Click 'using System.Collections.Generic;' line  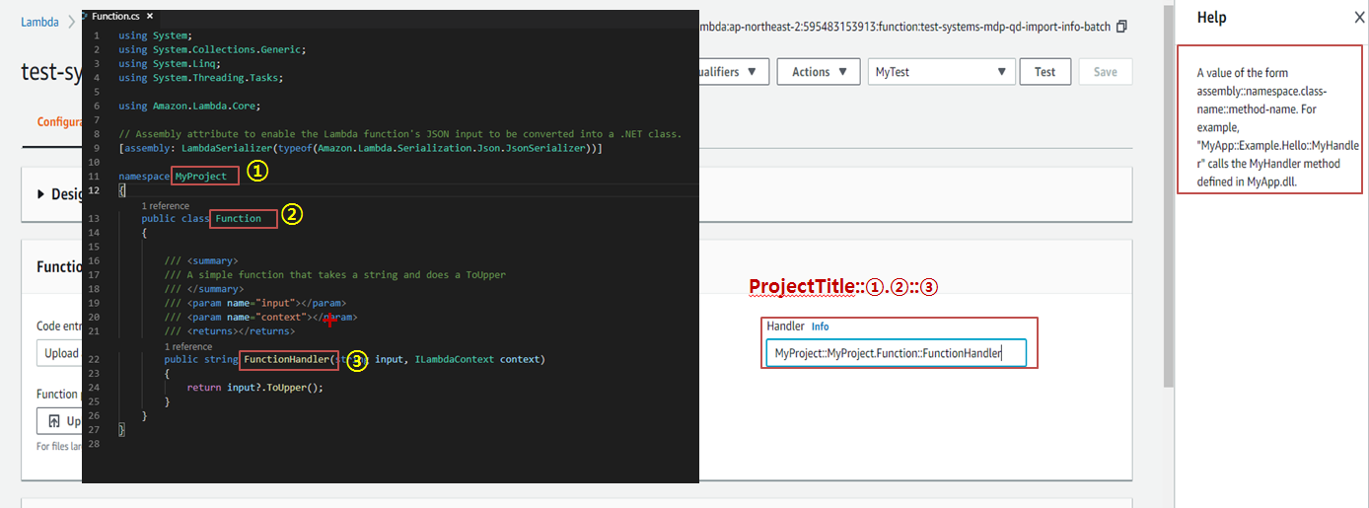point(212,49)
